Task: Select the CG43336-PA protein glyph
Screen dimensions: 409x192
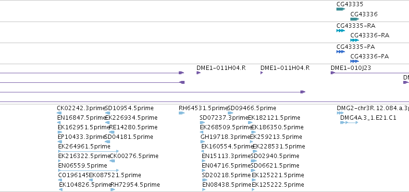Action: [355, 61]
